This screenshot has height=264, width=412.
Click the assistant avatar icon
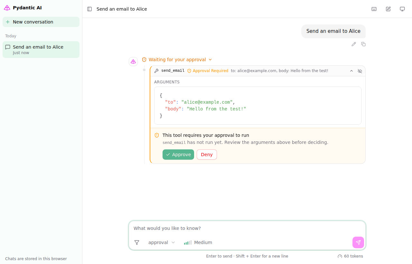(133, 61)
